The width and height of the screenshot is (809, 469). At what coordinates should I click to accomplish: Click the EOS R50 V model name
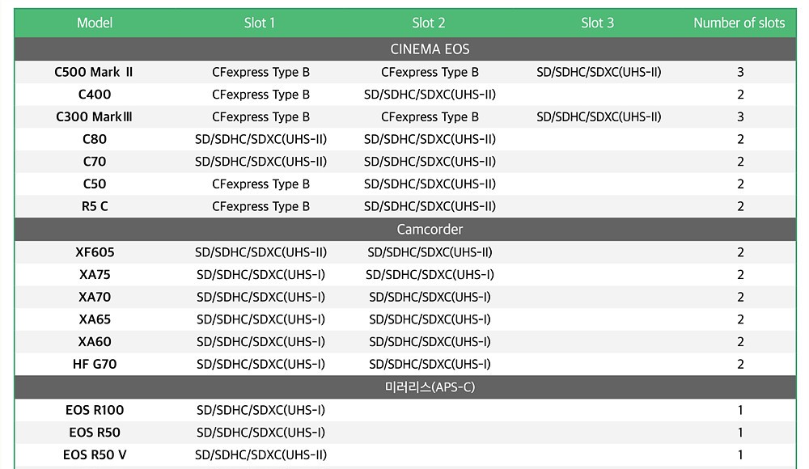tap(95, 454)
